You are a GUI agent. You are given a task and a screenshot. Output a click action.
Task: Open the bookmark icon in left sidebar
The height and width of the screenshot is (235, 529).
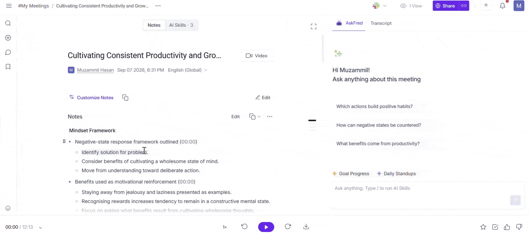(x=8, y=67)
